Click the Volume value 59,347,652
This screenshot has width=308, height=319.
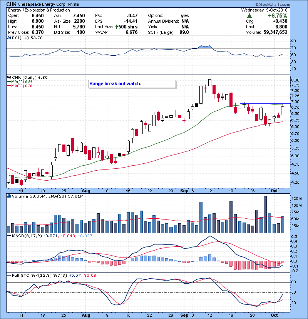(x=275, y=32)
